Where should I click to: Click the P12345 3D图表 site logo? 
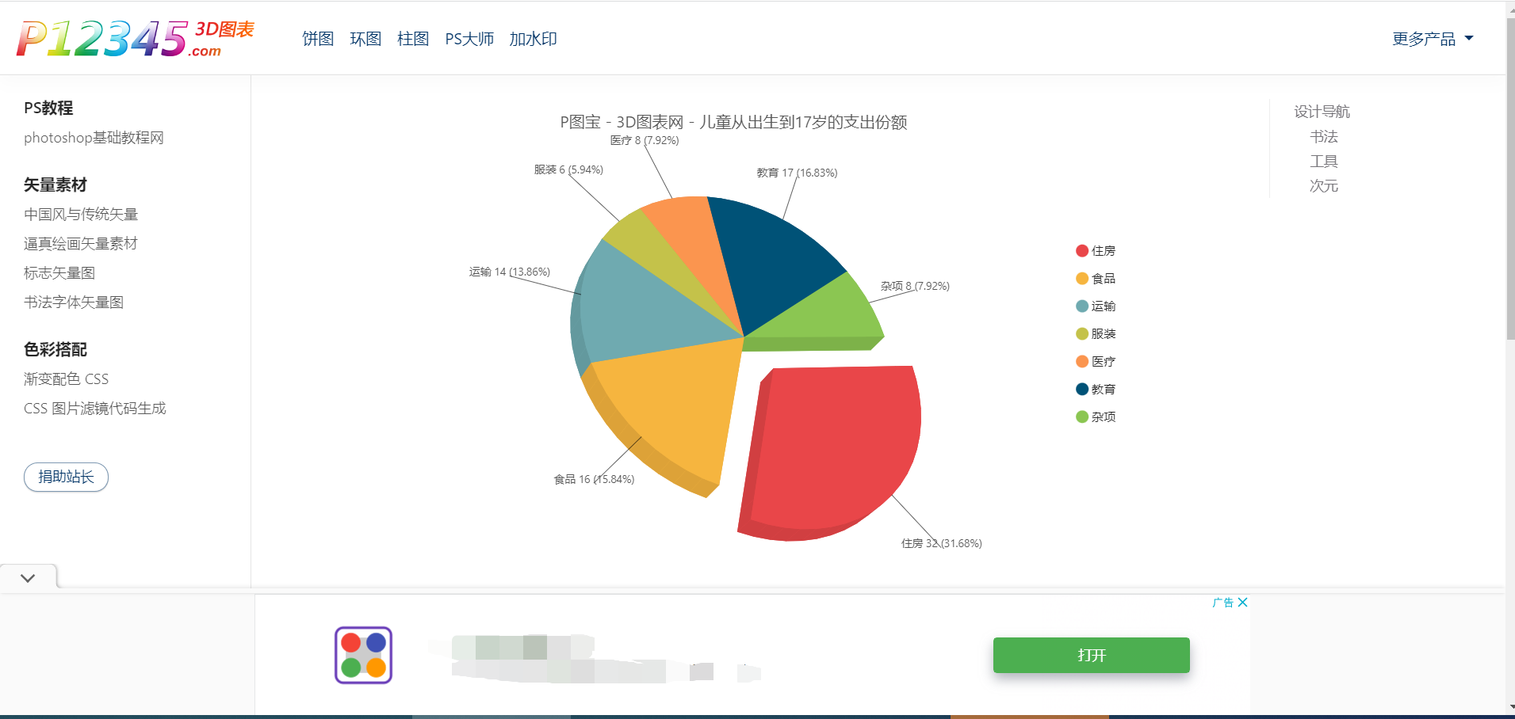(135, 39)
